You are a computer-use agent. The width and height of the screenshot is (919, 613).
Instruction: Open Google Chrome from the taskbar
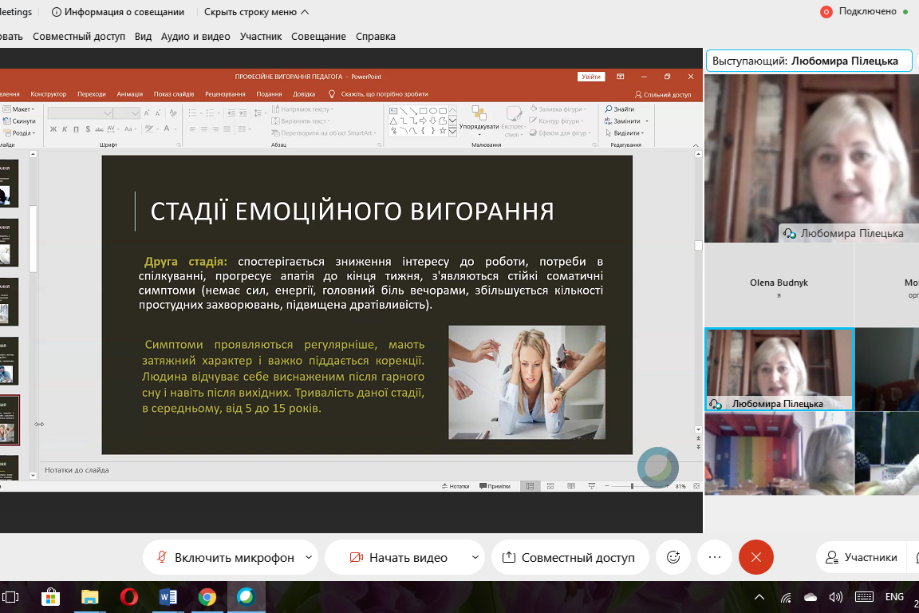tap(207, 597)
